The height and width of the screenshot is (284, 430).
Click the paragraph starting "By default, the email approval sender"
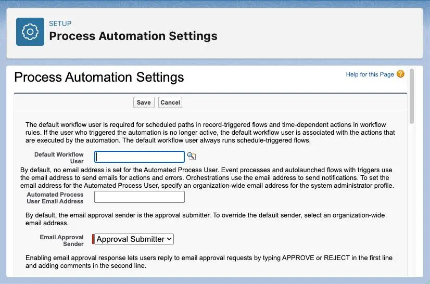205,219
